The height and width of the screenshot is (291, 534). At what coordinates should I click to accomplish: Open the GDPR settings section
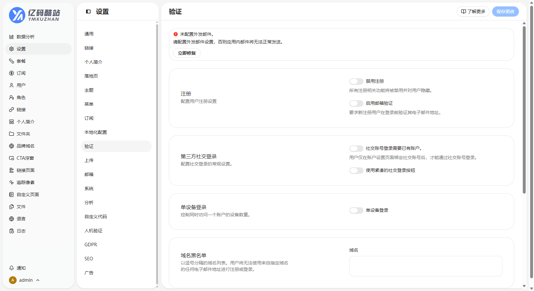(116, 245)
